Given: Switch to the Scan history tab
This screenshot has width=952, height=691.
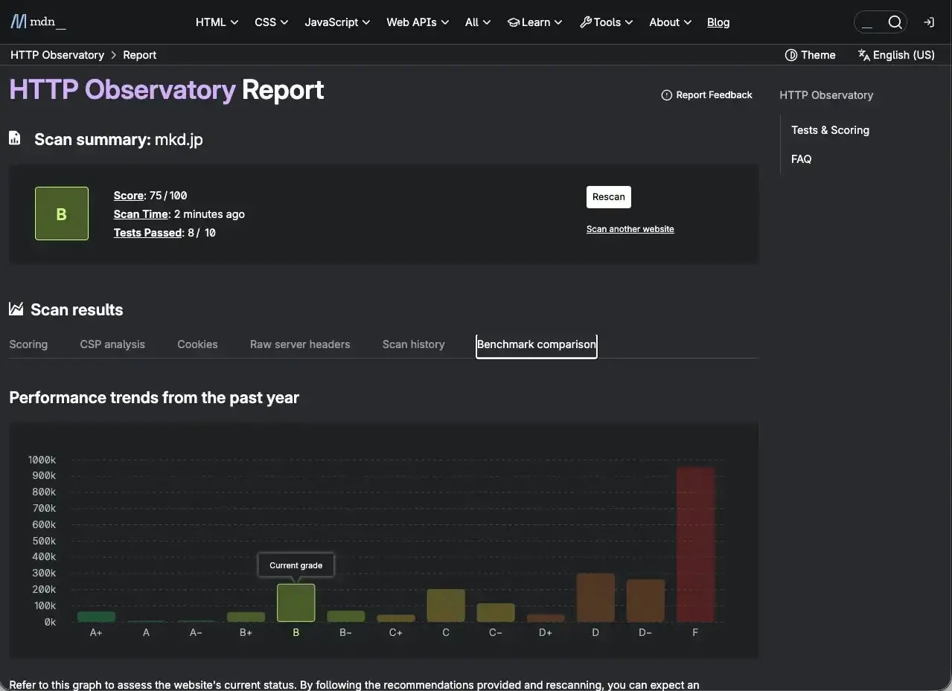Looking at the screenshot, I should [x=413, y=344].
